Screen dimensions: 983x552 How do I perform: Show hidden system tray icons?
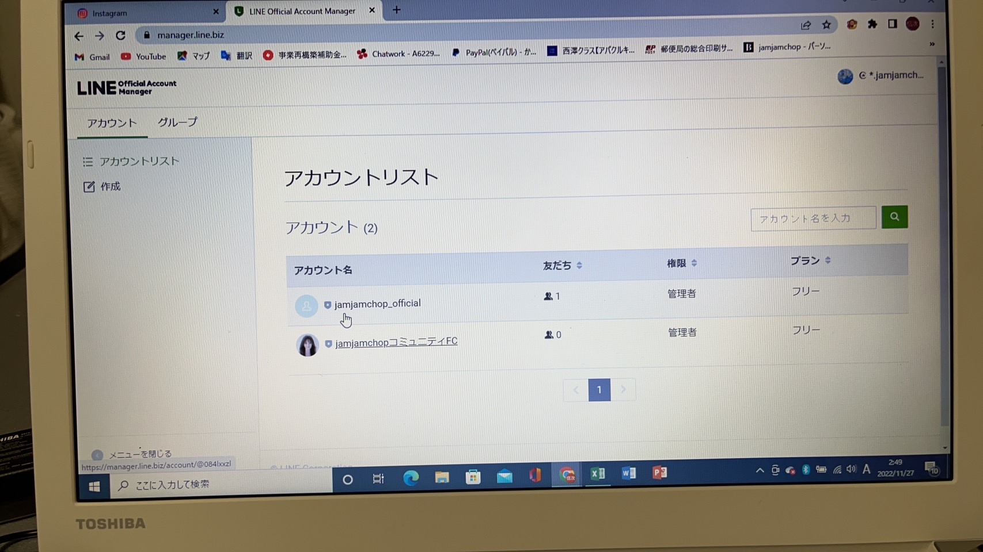[760, 470]
